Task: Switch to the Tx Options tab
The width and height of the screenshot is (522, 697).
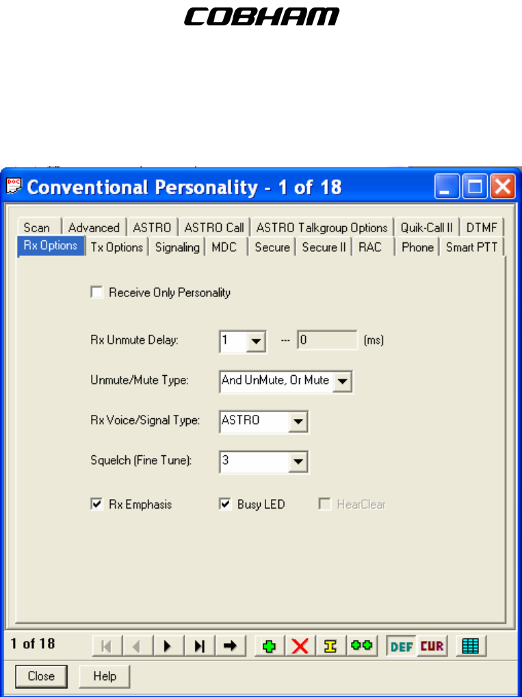Action: [117, 247]
